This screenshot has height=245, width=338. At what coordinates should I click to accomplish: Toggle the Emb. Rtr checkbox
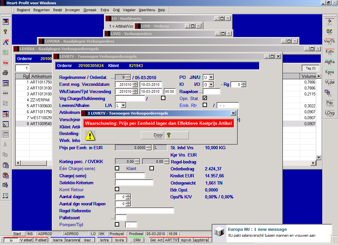click(205, 105)
